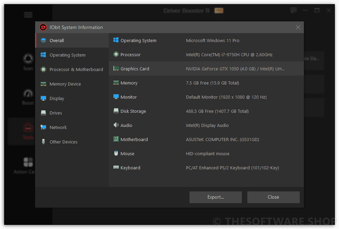Click the Windows icon in Operating System row
The width and height of the screenshot is (339, 229).
pos(116,40)
